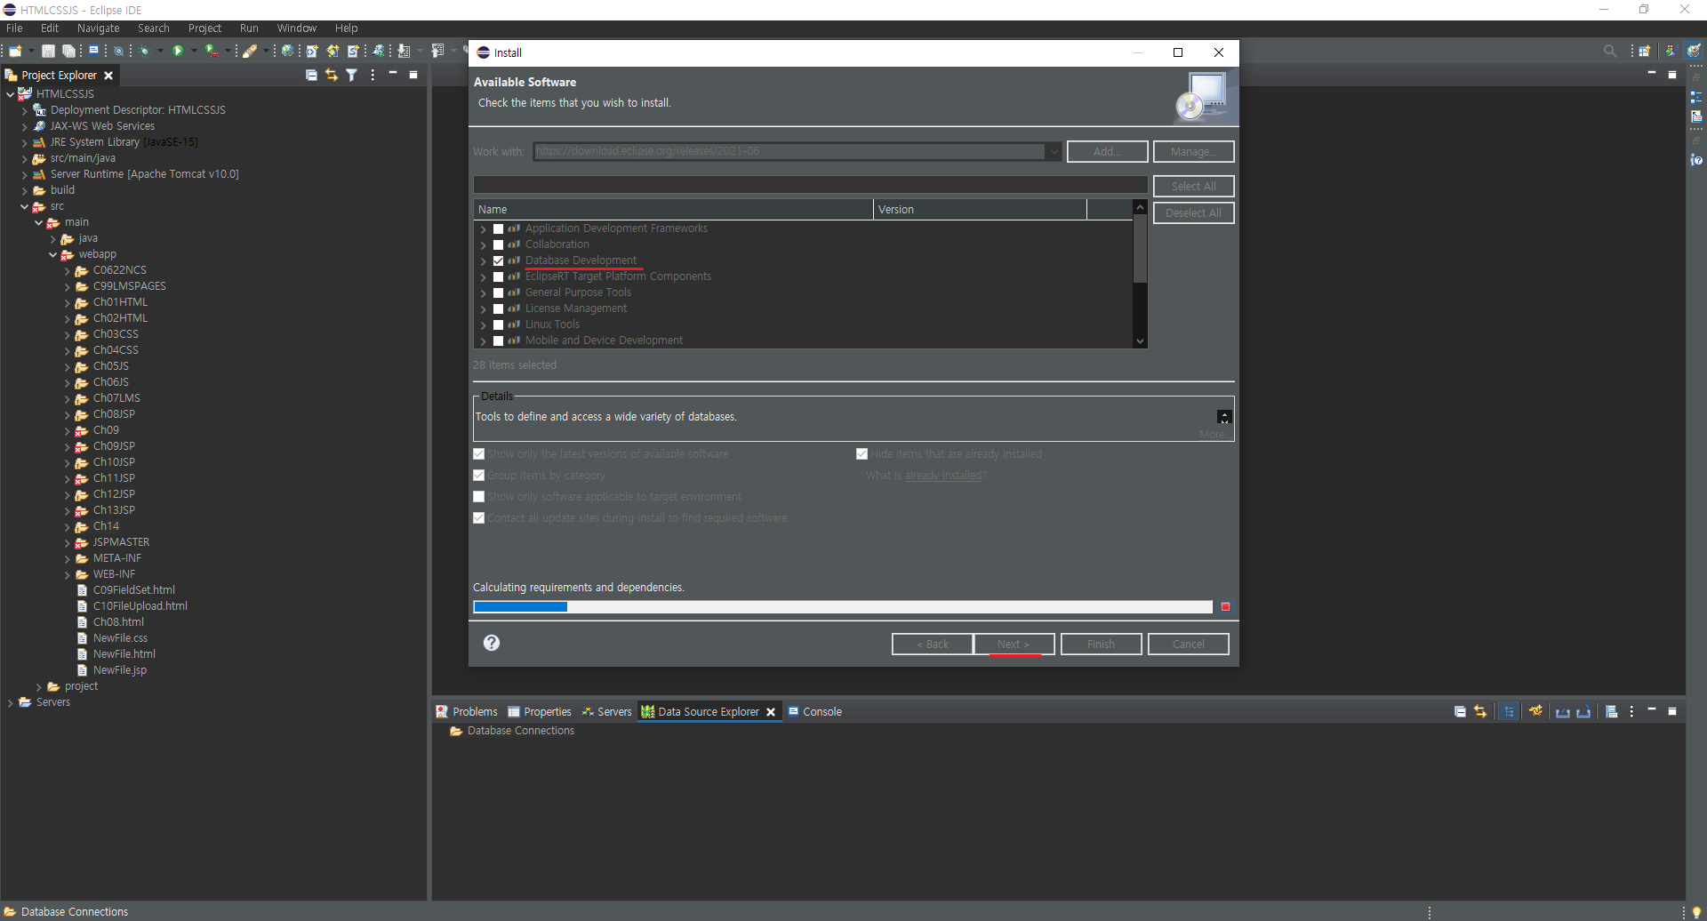Expand the License Management category
The image size is (1707, 921).
coord(484,309)
